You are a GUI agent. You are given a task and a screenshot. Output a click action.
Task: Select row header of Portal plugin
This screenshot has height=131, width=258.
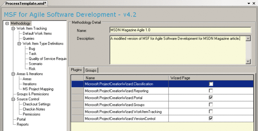tap(77, 98)
